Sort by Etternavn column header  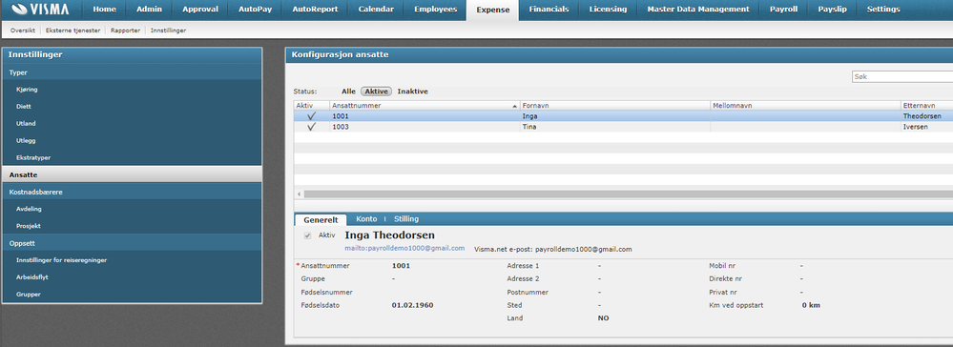pos(927,105)
